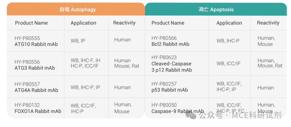This screenshot has width=291, height=127.
Task: Click Apoptosis table Reactivity column header
Action: tap(268, 23)
